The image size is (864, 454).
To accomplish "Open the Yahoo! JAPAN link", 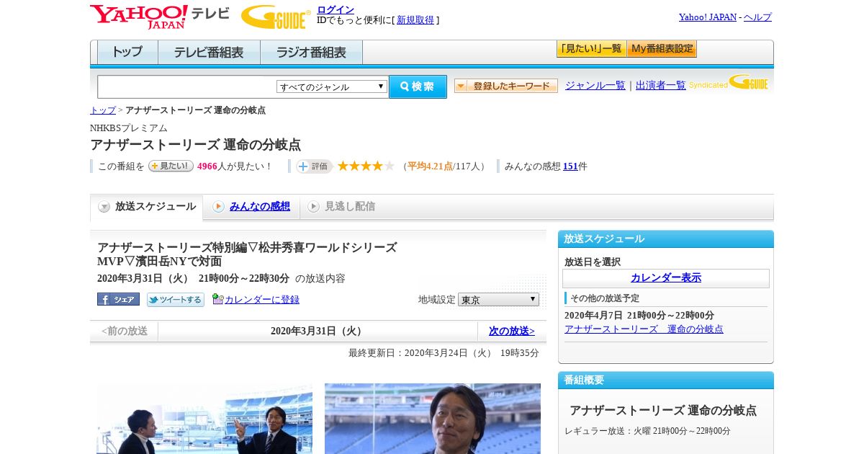I will tap(708, 17).
